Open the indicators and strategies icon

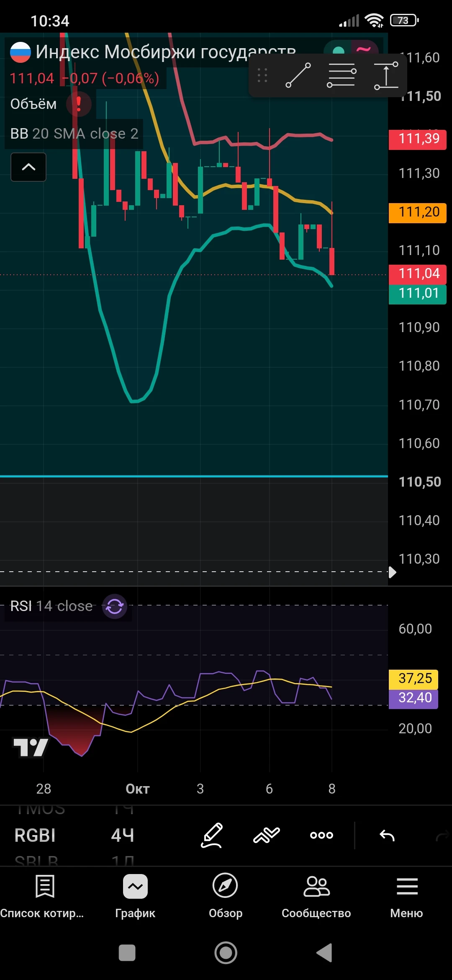267,835
